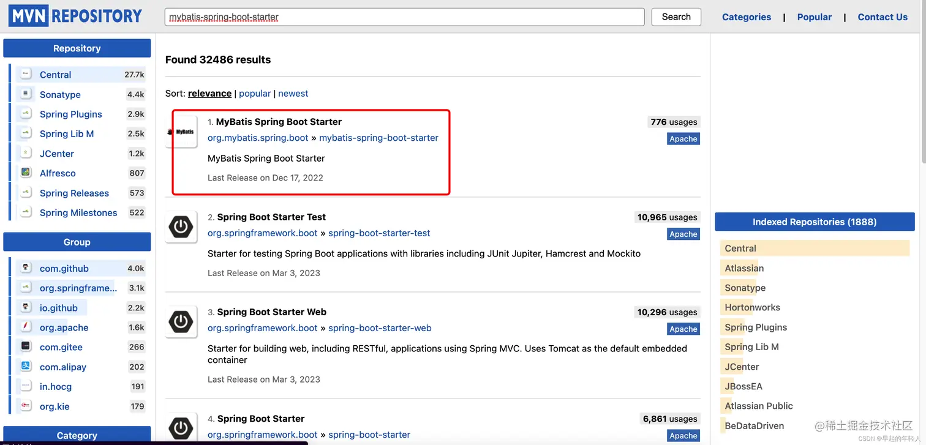Click the 6,861 usages badge

[670, 419]
